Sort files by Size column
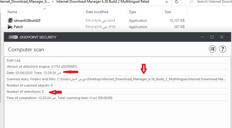232x128 pixels. 168,12
